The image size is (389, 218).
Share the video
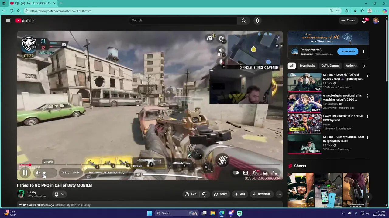point(220,194)
